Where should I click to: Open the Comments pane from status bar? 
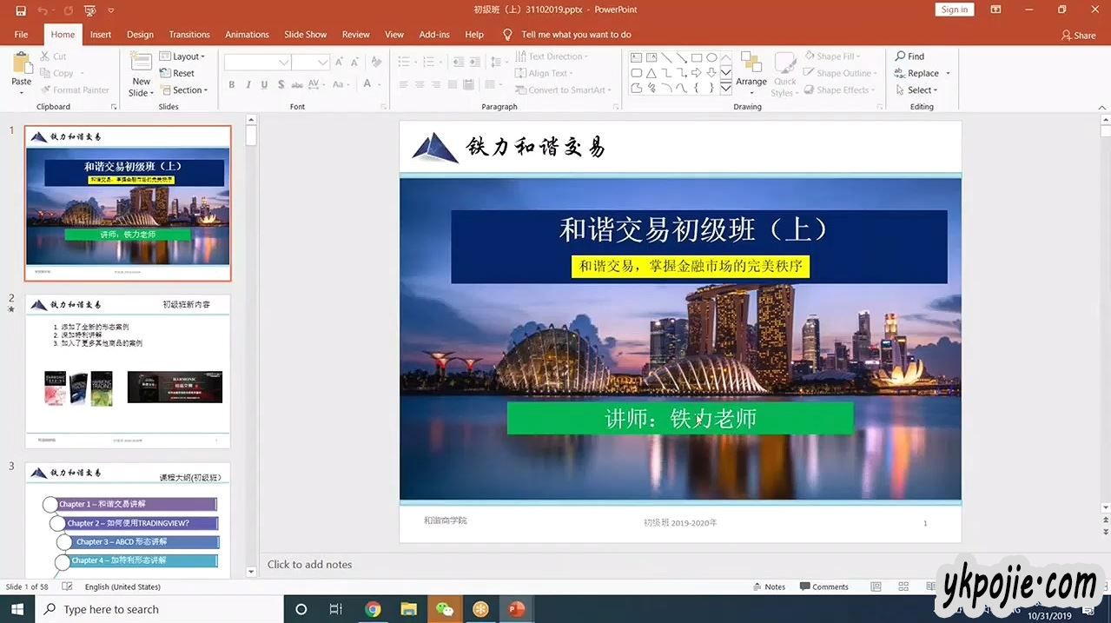823,587
